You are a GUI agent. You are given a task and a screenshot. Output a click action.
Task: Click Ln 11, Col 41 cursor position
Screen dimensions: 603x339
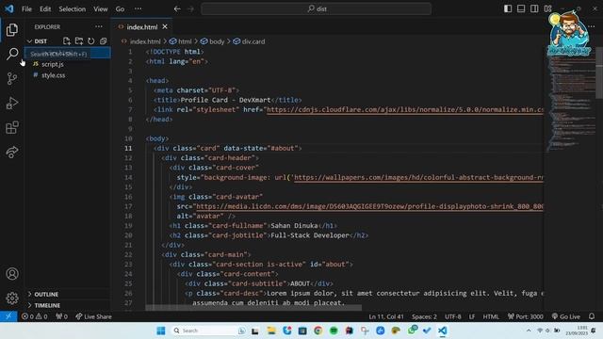pos(386,316)
